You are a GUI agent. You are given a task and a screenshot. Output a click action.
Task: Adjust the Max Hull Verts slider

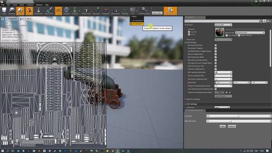239,121
